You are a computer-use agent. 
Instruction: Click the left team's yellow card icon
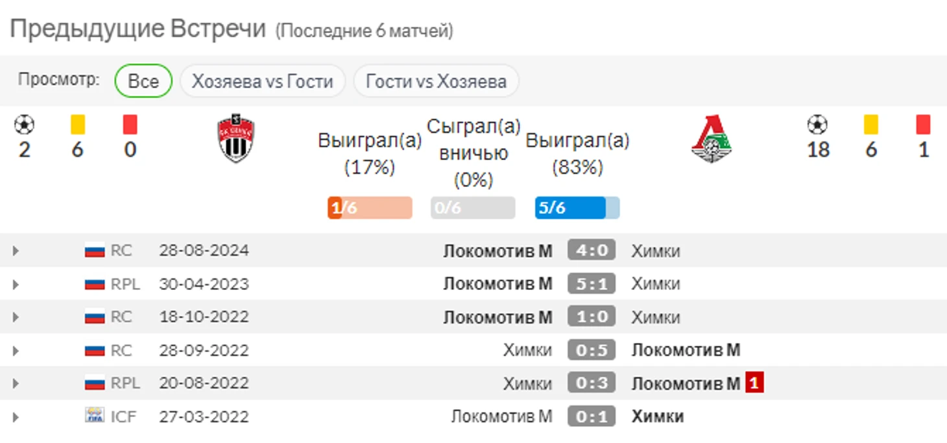pos(78,125)
